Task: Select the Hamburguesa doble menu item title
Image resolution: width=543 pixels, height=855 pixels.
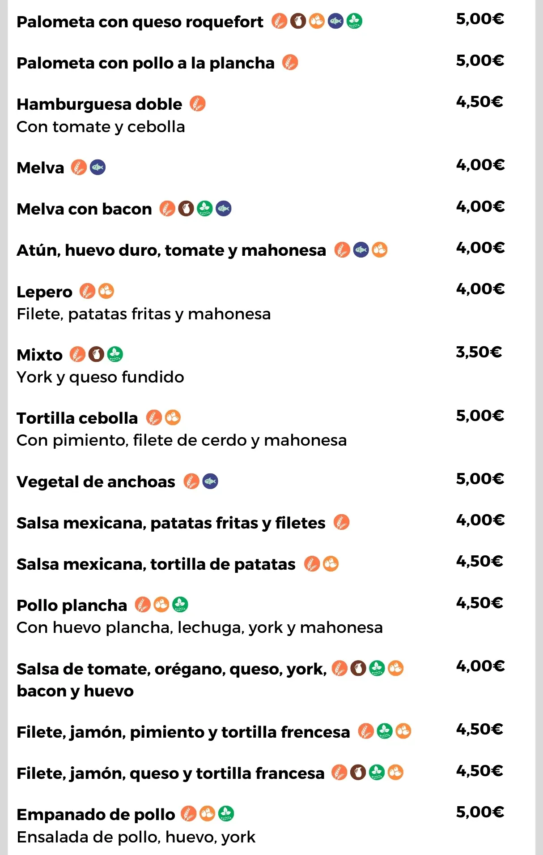Action: click(x=99, y=104)
